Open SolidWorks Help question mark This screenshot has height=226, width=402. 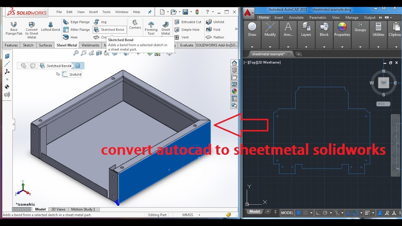click(208, 12)
